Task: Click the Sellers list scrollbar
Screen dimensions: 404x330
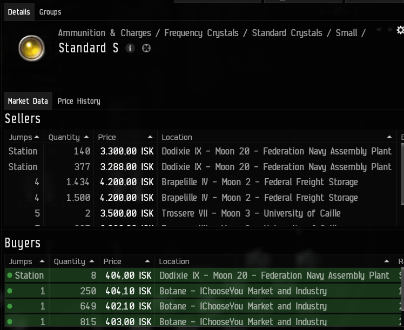Action: (x=402, y=174)
